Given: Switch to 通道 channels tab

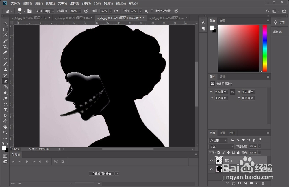Looking at the screenshot, I should (x=222, y=133).
